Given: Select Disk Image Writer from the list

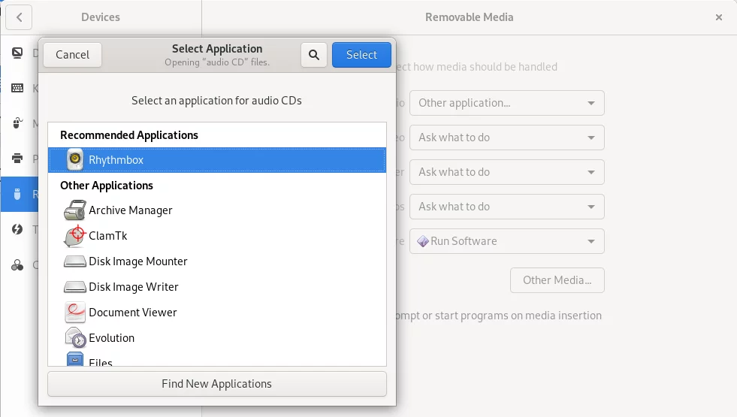Looking at the screenshot, I should coord(216,286).
